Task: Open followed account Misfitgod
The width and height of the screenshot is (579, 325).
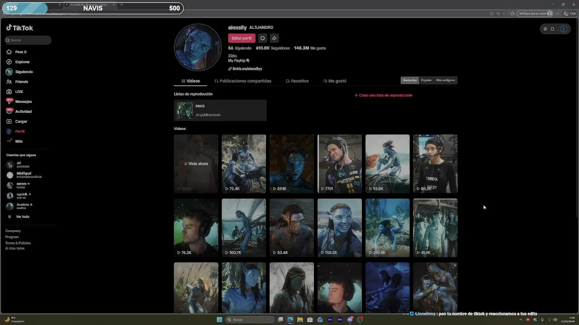Action: [24, 175]
